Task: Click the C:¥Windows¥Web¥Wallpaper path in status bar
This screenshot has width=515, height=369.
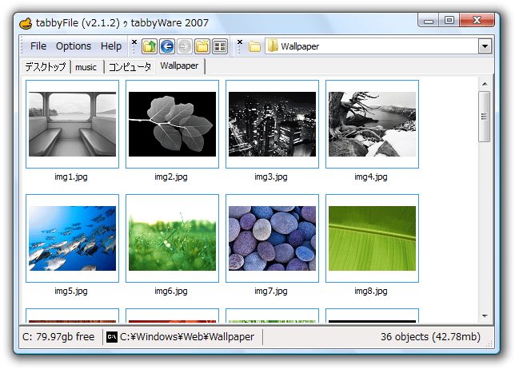Action: click(x=187, y=337)
